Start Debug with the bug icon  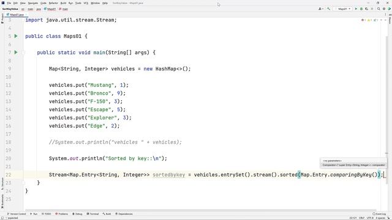[x=361, y=9]
